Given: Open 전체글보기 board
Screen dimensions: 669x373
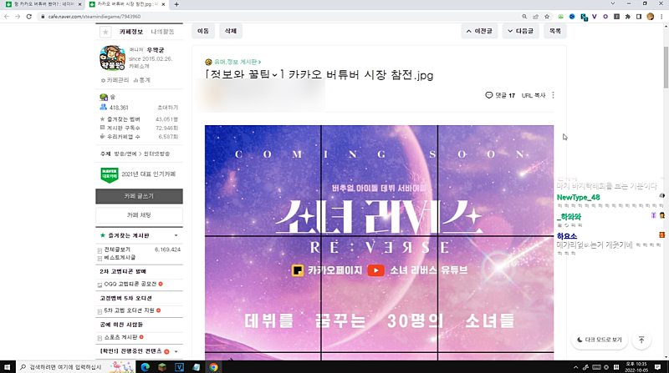Looking at the screenshot, I should (x=117, y=250).
